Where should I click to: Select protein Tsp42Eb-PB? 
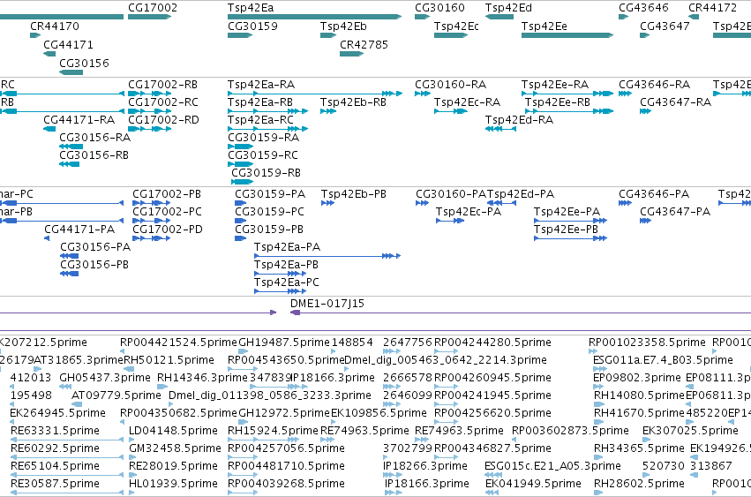(x=354, y=194)
